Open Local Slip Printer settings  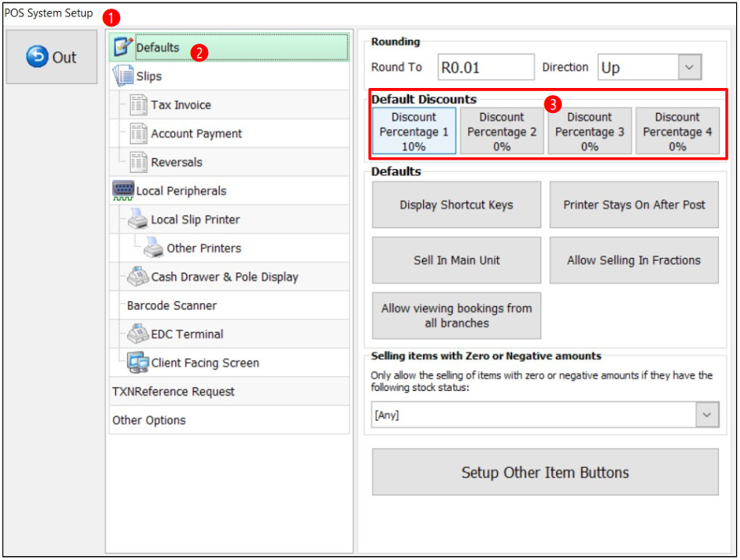229,220
